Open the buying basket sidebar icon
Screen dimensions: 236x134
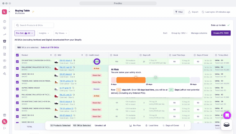pyautogui.click(x=4, y=41)
